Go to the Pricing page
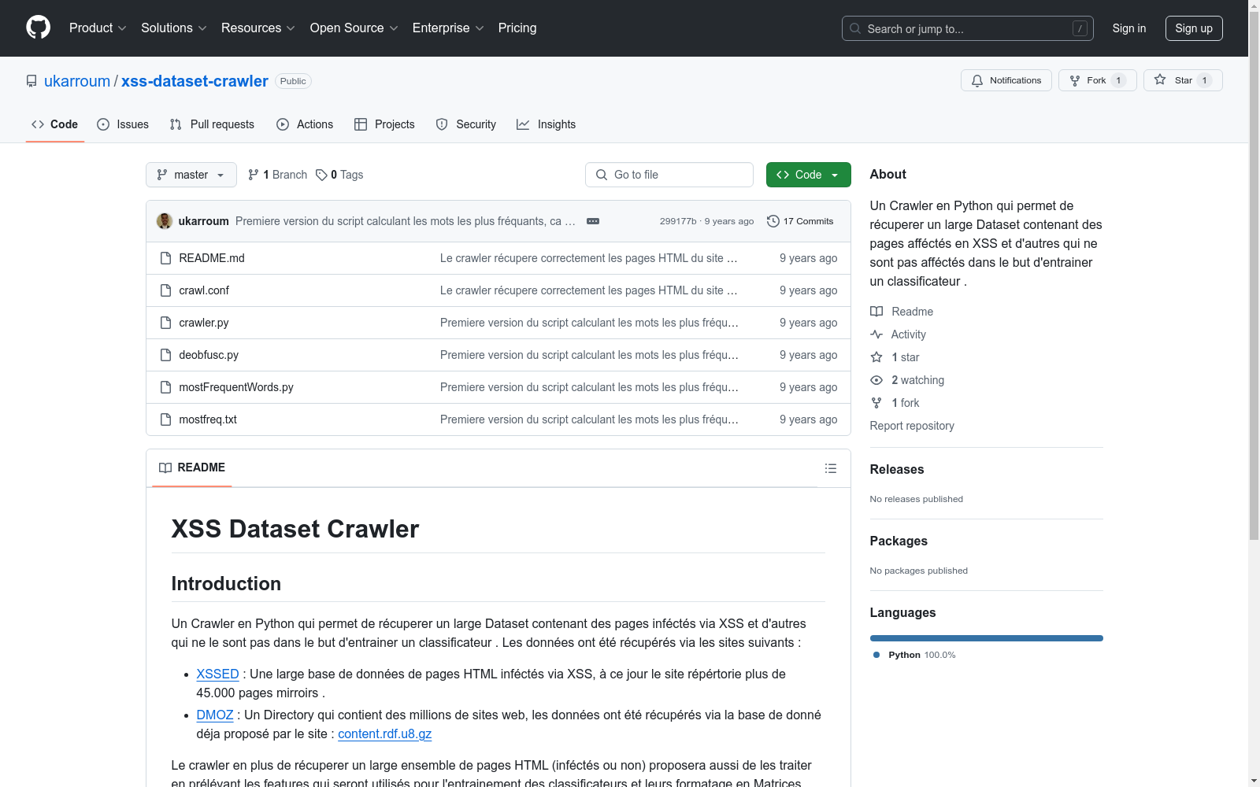The width and height of the screenshot is (1260, 787). [517, 28]
